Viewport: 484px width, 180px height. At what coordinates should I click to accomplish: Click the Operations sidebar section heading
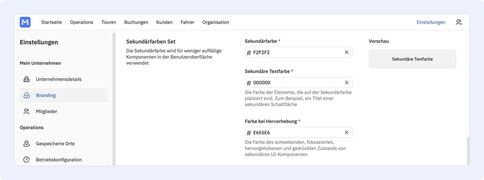coord(32,127)
